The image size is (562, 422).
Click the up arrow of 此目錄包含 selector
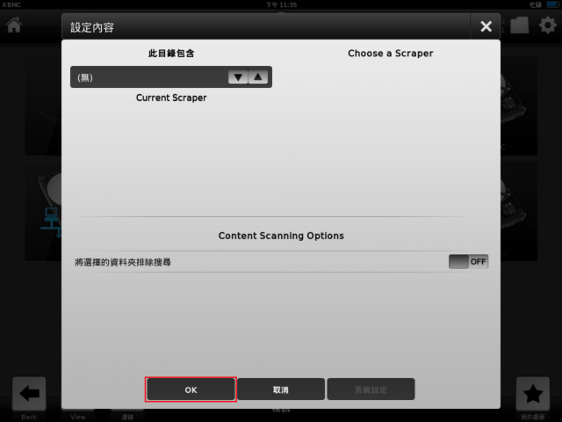(258, 76)
